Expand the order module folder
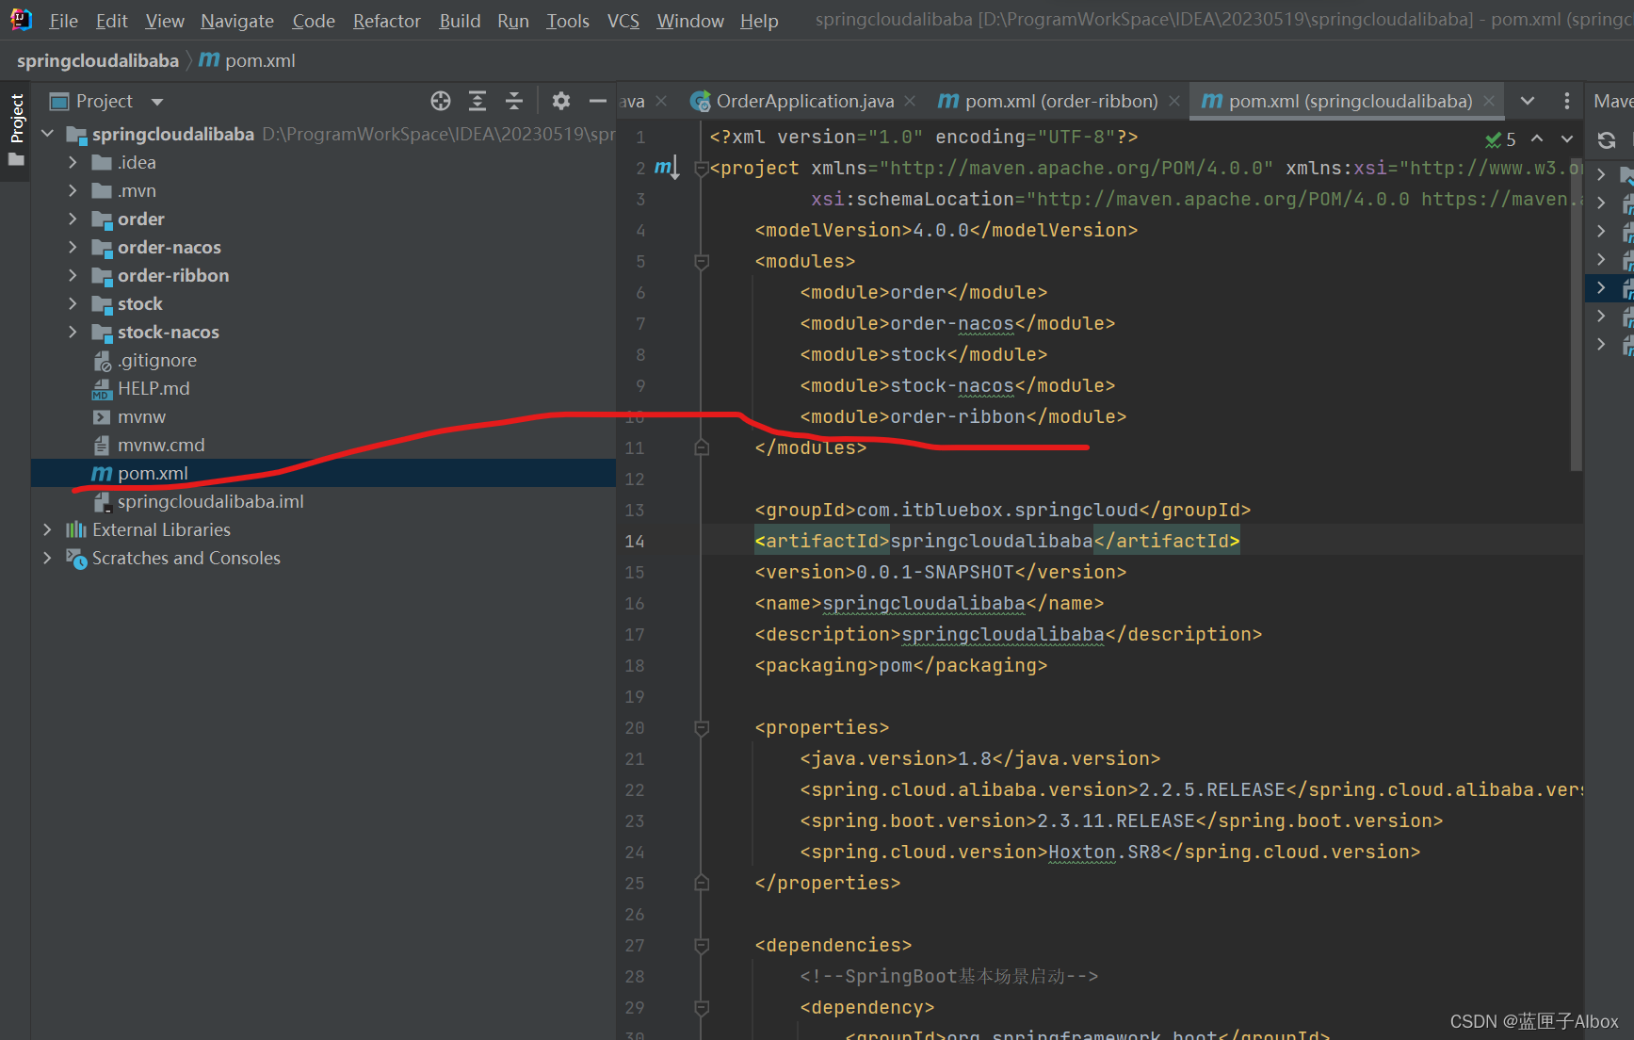 point(73,219)
